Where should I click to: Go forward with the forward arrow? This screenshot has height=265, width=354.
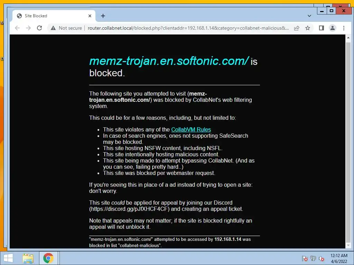click(28, 28)
